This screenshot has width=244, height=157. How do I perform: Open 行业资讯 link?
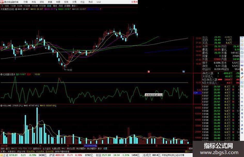40,151
